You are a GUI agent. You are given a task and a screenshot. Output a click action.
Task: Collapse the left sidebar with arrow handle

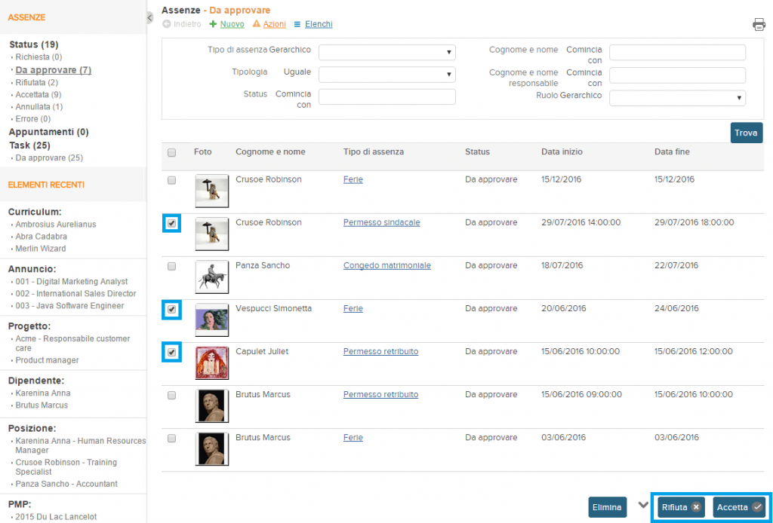point(150,18)
